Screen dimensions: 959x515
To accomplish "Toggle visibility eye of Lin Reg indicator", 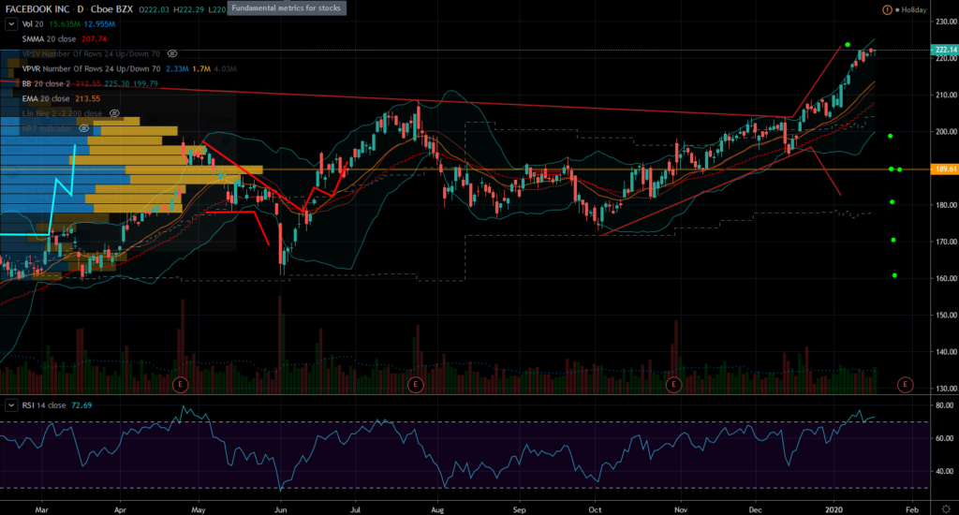I will [113, 113].
